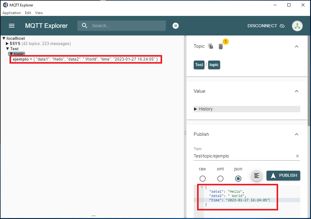The image size is (311, 219).
Task: Click the DISCONNECT button
Action: click(266, 26)
